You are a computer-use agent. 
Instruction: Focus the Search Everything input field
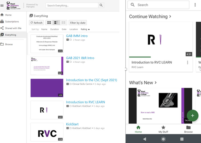[72, 5]
